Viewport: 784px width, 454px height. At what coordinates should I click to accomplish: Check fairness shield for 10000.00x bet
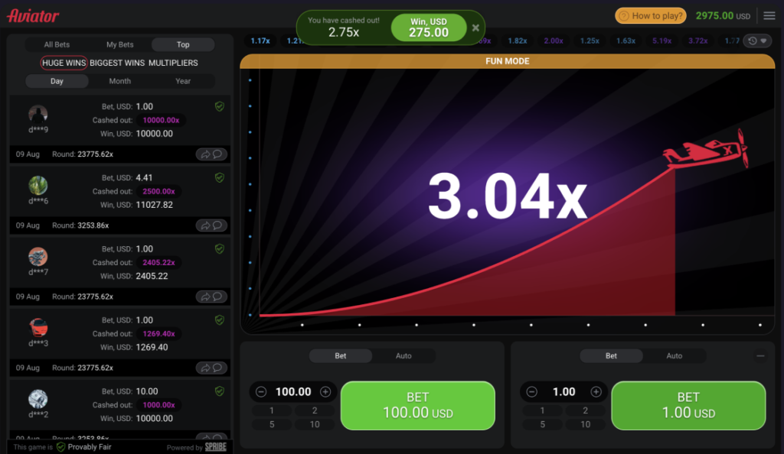point(220,106)
